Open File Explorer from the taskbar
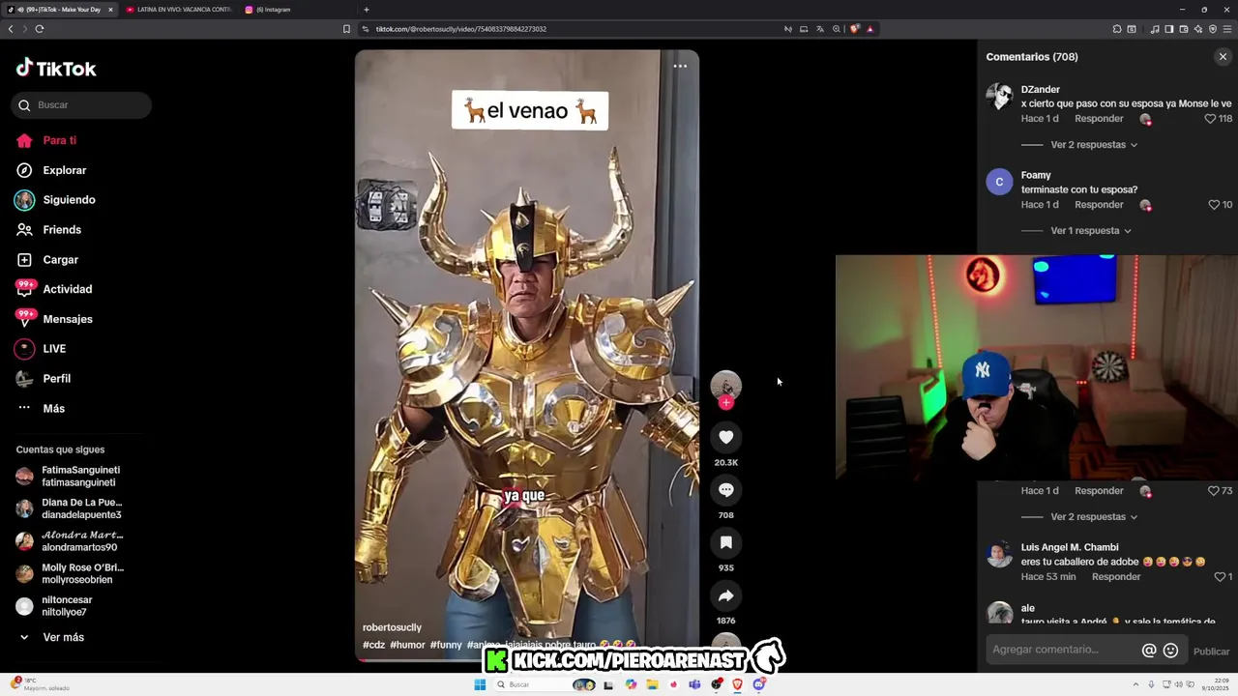The image size is (1238, 696). (x=653, y=684)
